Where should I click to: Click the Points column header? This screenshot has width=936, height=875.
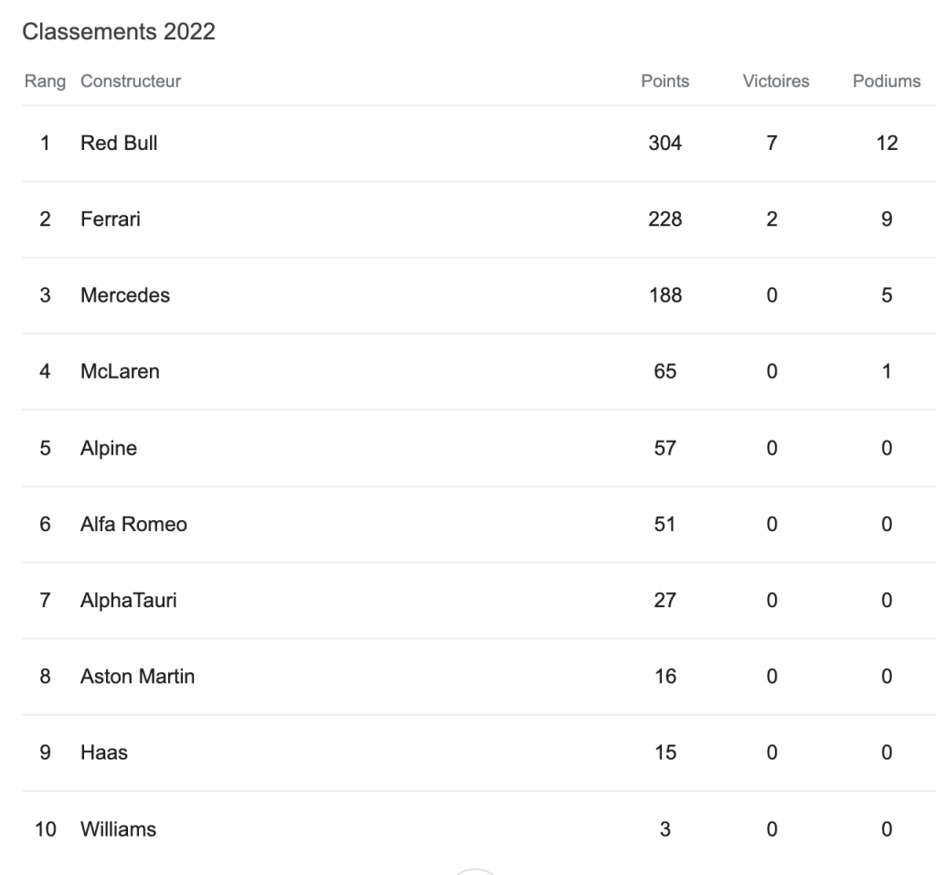(x=665, y=81)
